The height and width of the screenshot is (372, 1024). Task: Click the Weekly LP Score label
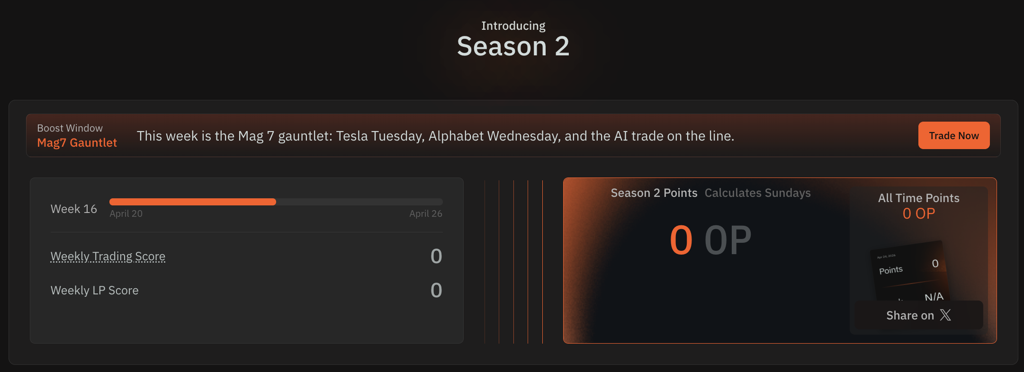coord(95,291)
